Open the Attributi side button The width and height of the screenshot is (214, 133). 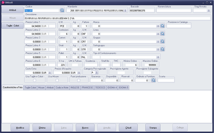12,10
